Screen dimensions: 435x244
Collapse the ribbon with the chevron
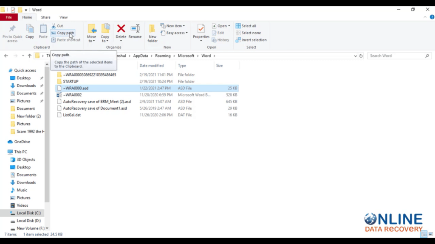[425, 17]
